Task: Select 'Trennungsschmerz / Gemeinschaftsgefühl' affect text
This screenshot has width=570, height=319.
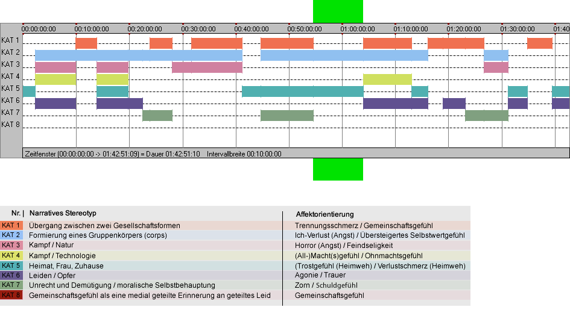Action: 364,225
